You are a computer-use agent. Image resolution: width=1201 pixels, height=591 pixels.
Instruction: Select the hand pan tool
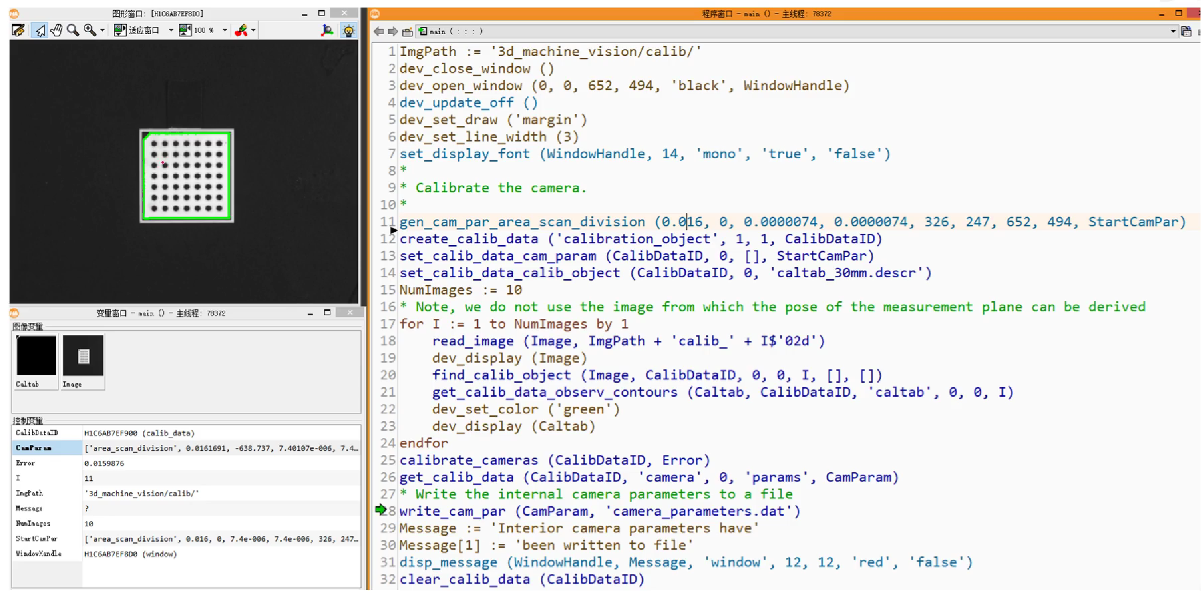pos(56,31)
